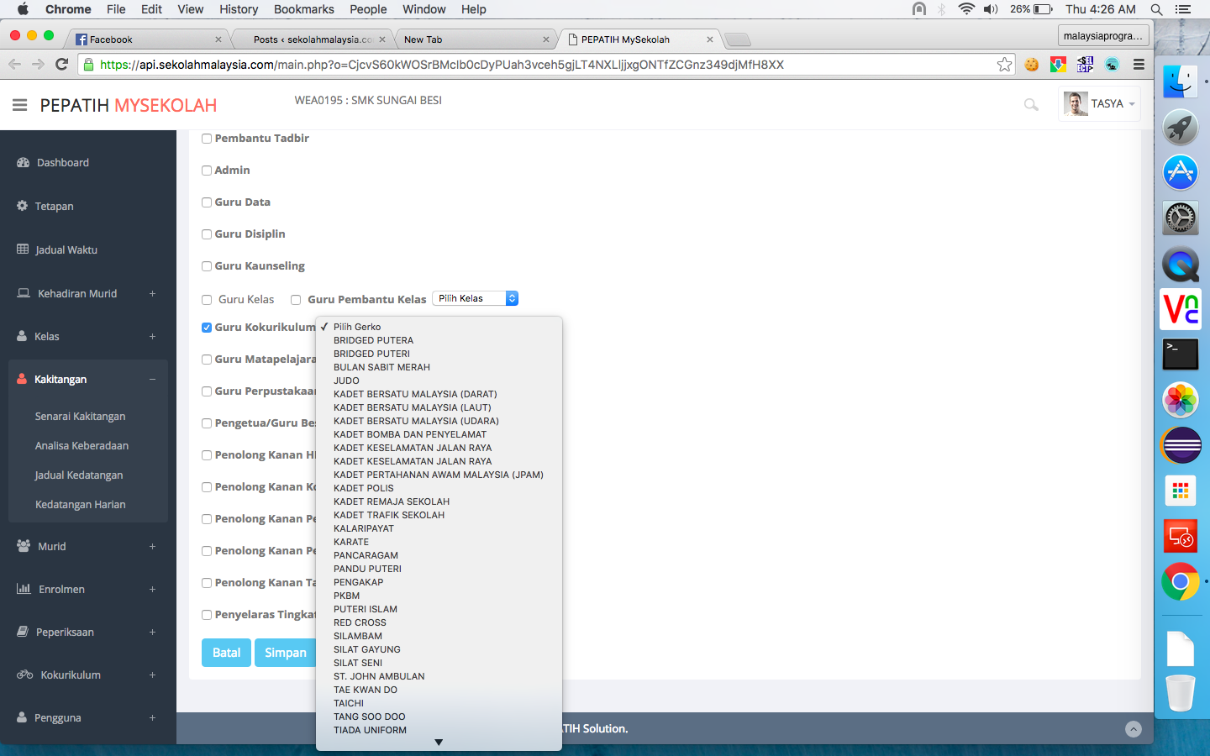
Task: Open Photos app in dock
Action: click(1181, 400)
